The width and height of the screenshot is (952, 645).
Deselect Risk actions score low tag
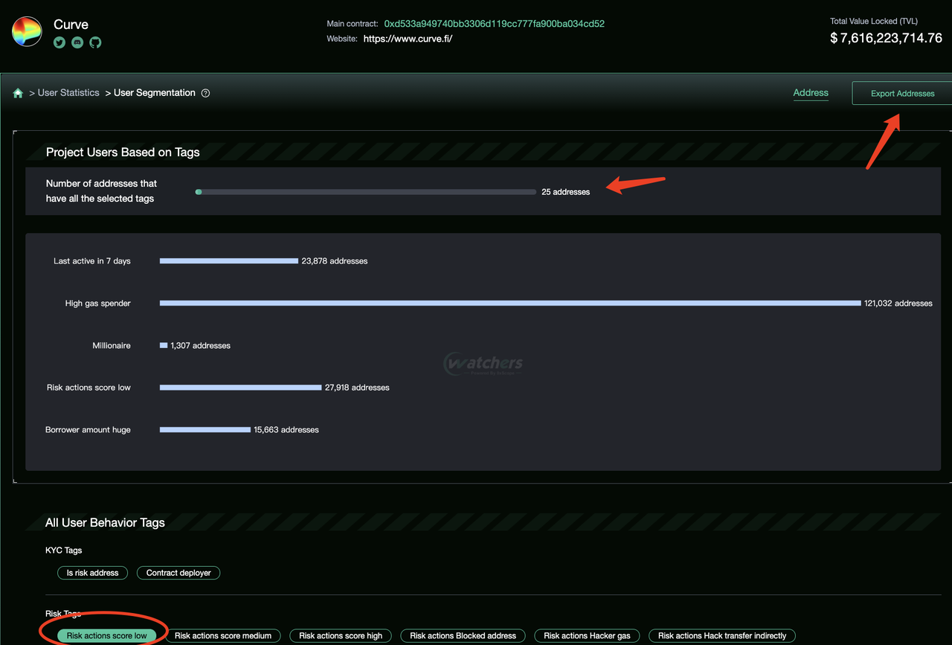point(107,636)
